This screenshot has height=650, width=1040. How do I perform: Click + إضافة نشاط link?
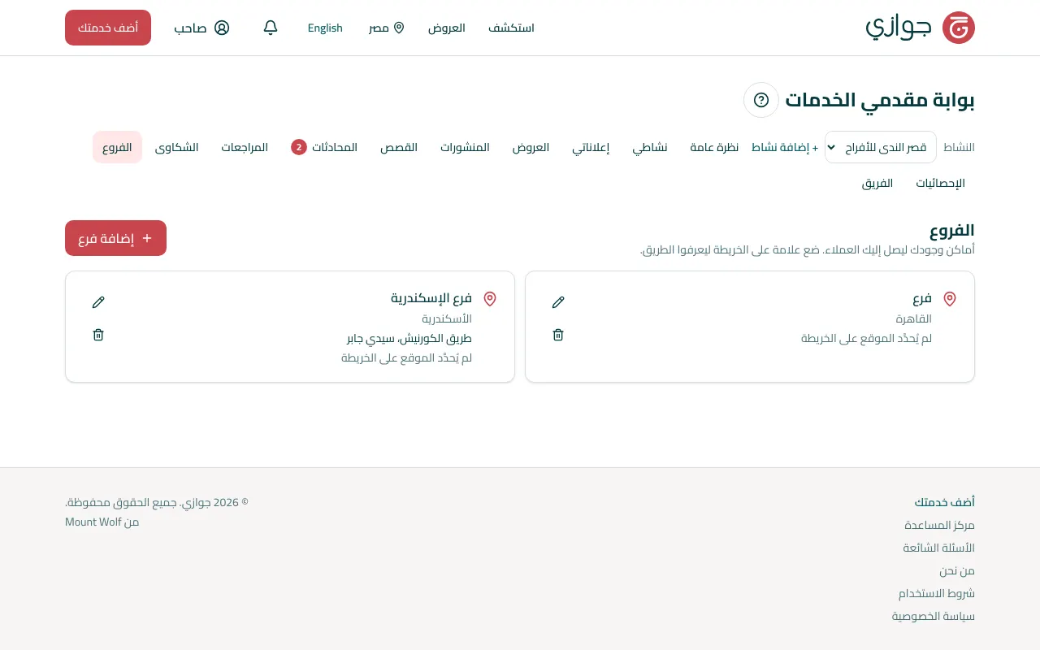(x=785, y=147)
